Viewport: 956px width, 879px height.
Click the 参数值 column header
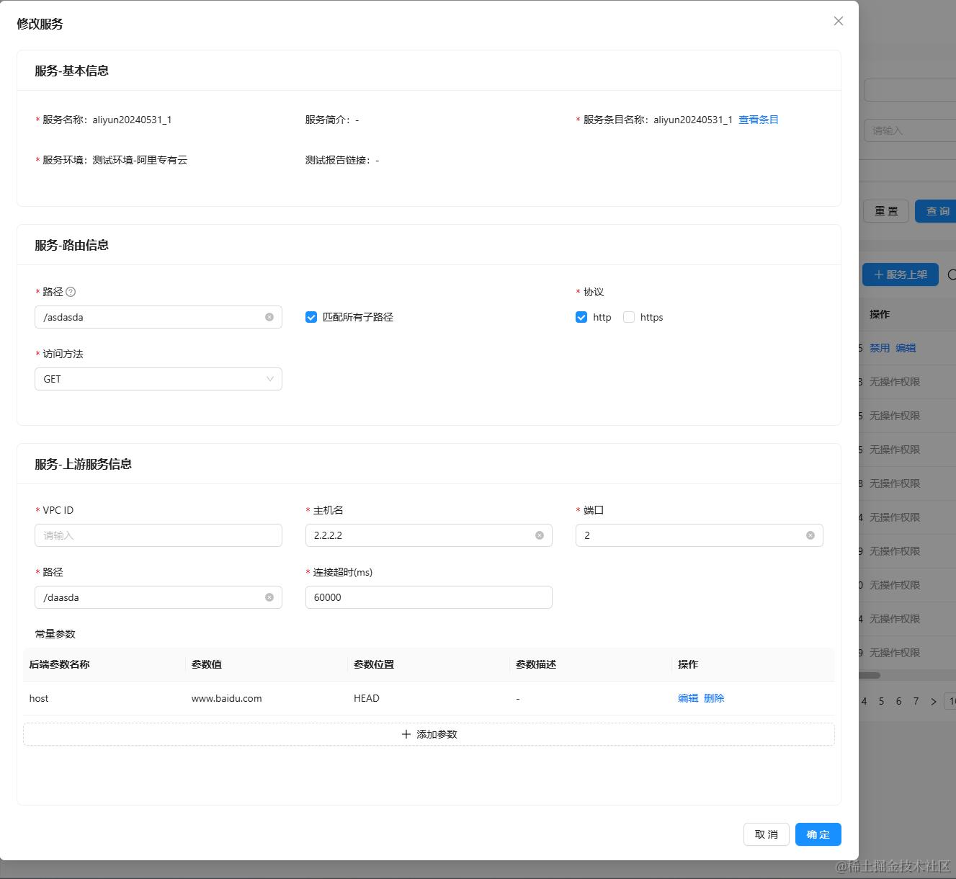pos(207,664)
